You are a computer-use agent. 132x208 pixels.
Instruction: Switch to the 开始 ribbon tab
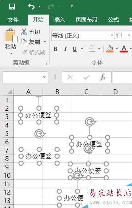click(x=38, y=20)
